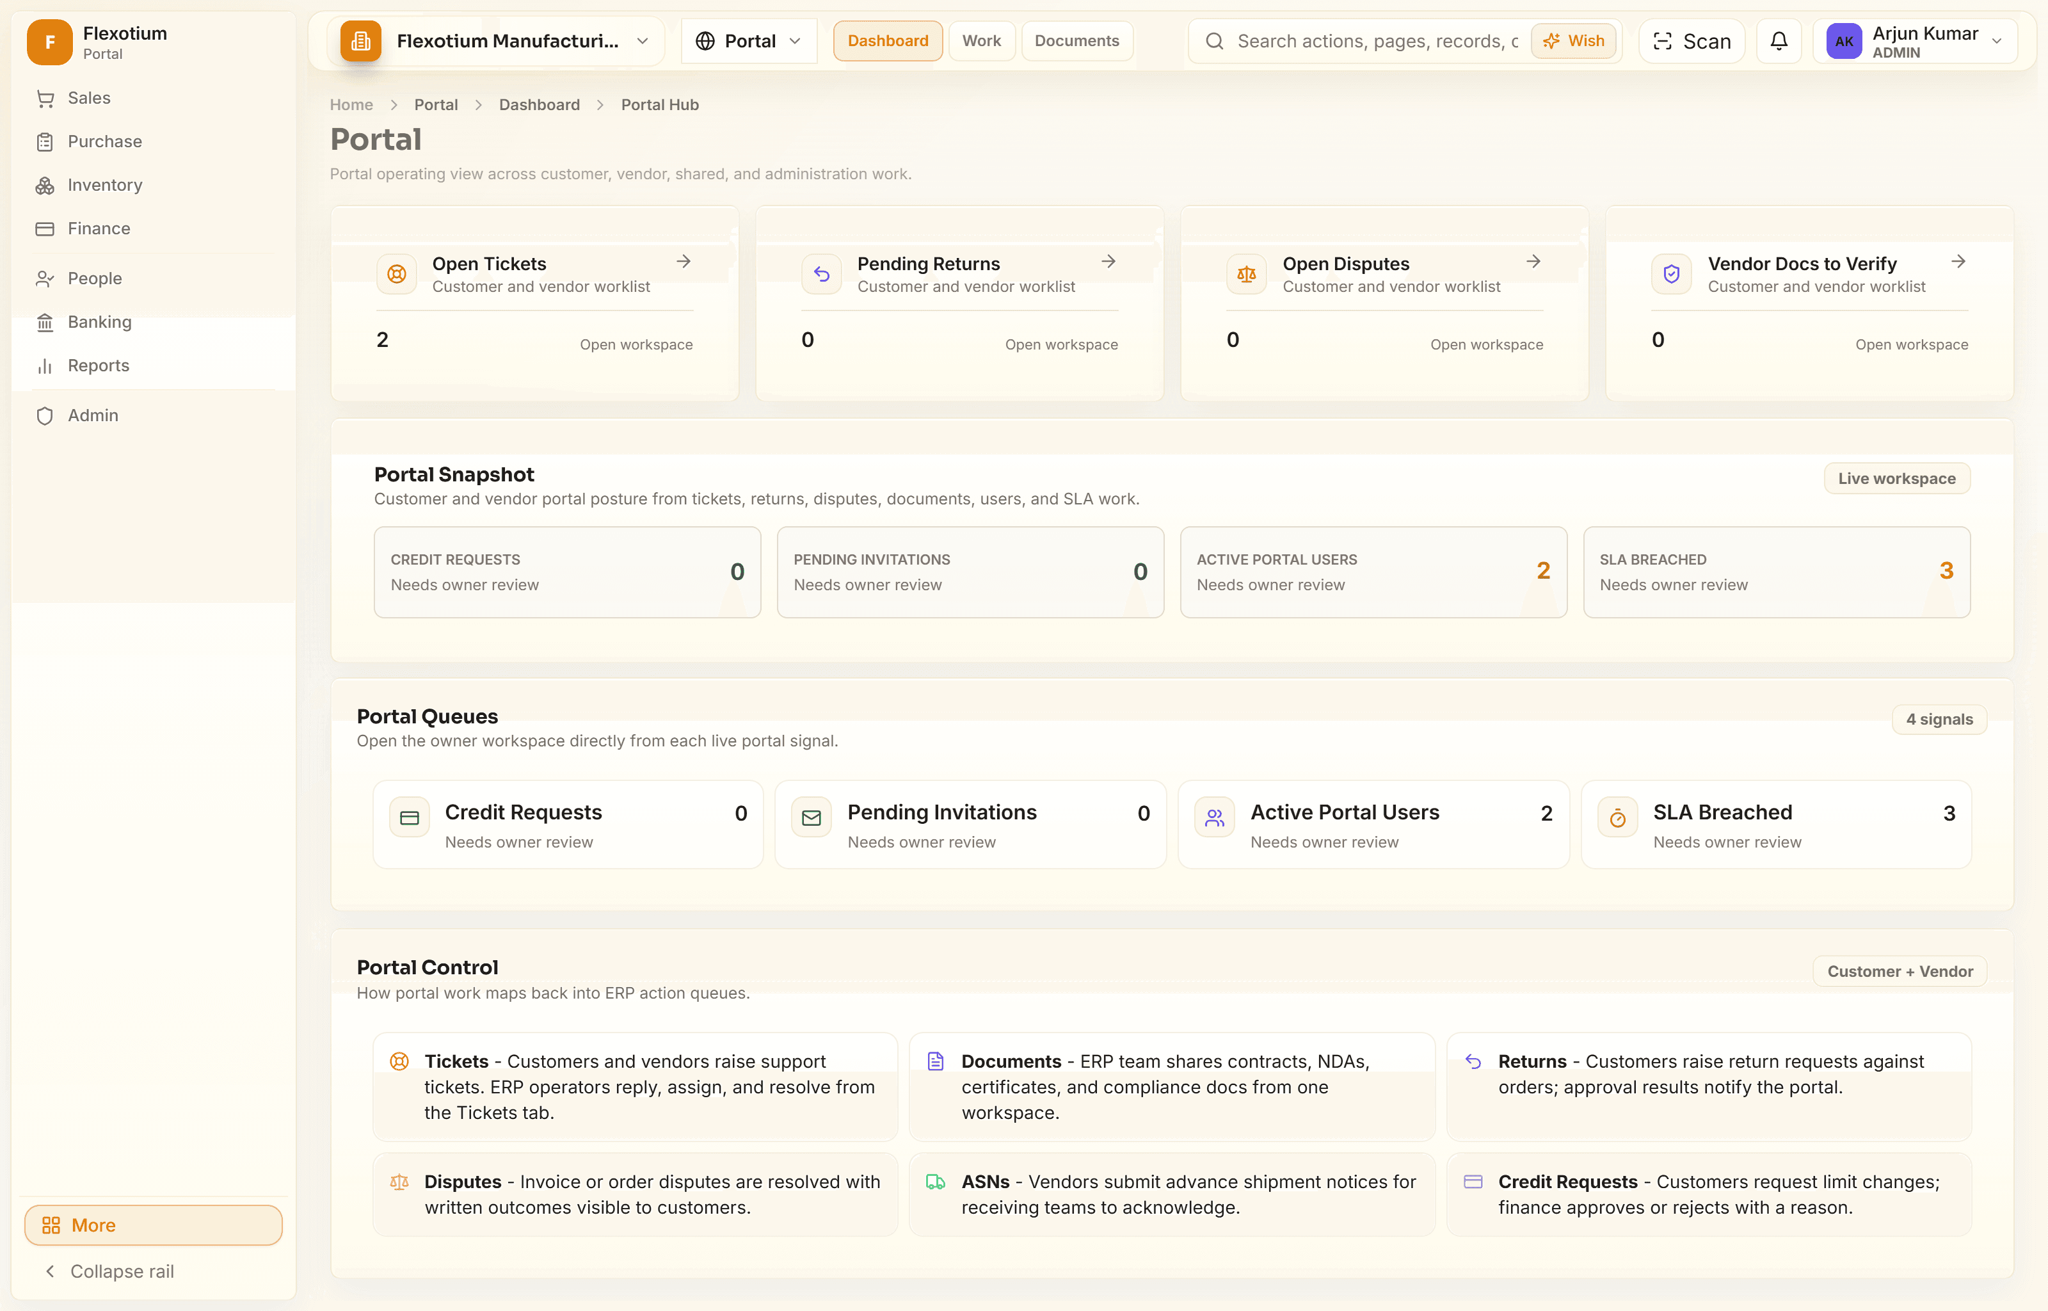
Task: Click the Live workspace badge
Action: (1896, 478)
